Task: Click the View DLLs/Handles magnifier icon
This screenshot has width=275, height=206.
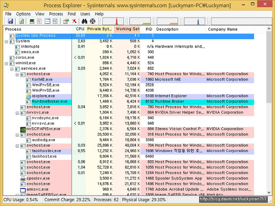Action: coord(55,21)
